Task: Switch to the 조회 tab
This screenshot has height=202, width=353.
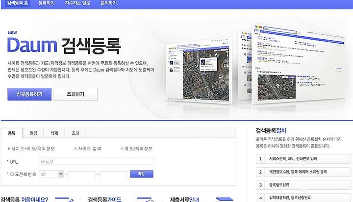Action: [76, 133]
